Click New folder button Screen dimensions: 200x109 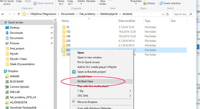tap(103, 3)
